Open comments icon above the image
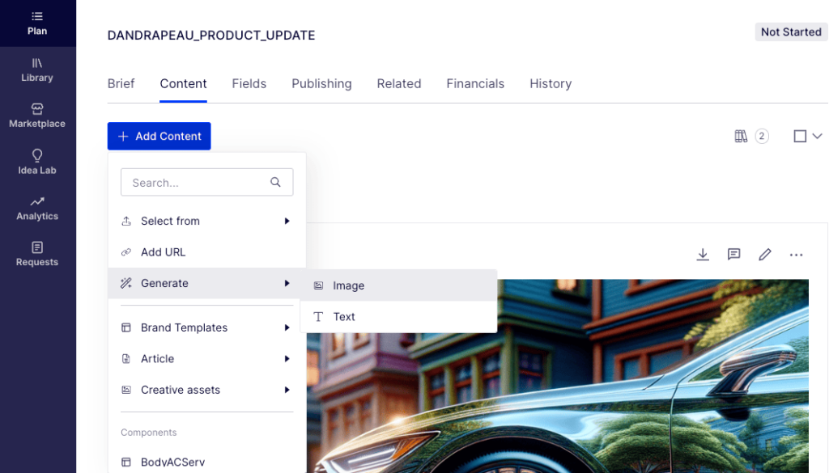This screenshot has width=829, height=473. (733, 255)
